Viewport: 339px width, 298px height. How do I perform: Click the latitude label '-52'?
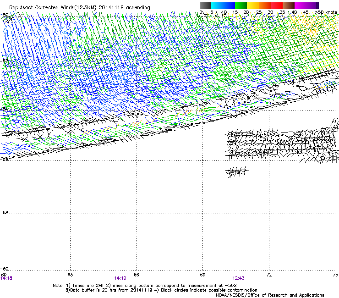[4, 61]
